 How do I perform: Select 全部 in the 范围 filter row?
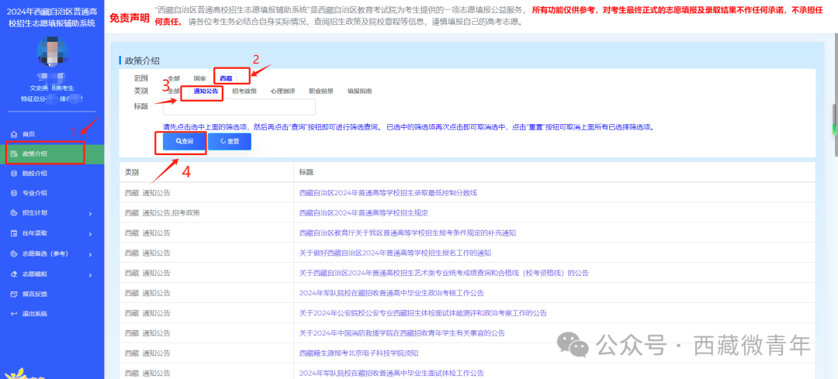coord(174,78)
